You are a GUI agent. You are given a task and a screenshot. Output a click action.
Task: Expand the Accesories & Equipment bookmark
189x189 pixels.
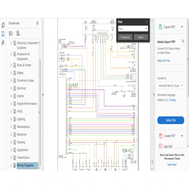pos(11,54)
